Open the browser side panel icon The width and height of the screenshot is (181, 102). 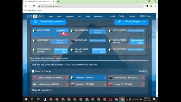147,6
